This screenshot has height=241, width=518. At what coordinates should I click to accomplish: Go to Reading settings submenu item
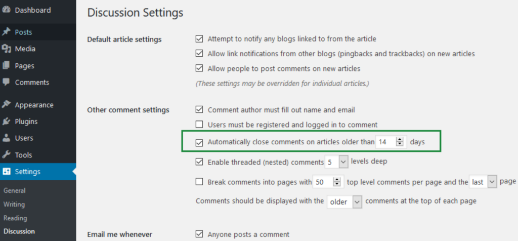pos(15,218)
